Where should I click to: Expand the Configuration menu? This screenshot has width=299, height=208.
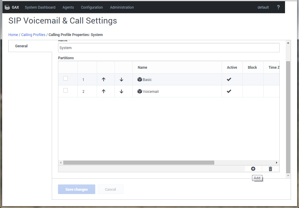click(92, 7)
